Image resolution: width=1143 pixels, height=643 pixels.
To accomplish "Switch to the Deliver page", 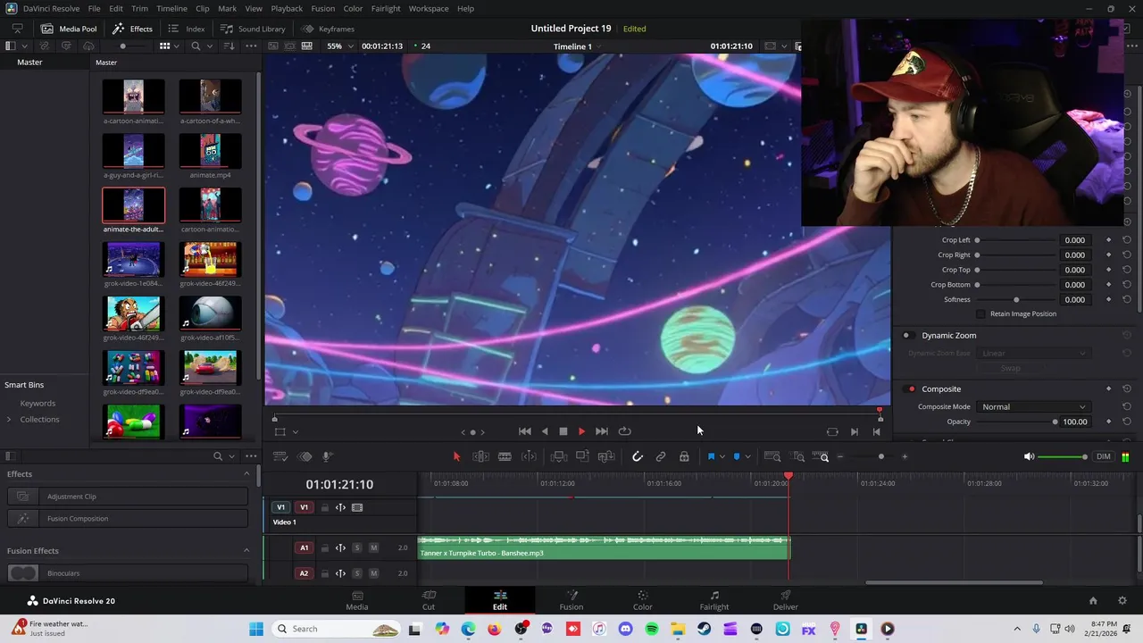I will click(786, 600).
